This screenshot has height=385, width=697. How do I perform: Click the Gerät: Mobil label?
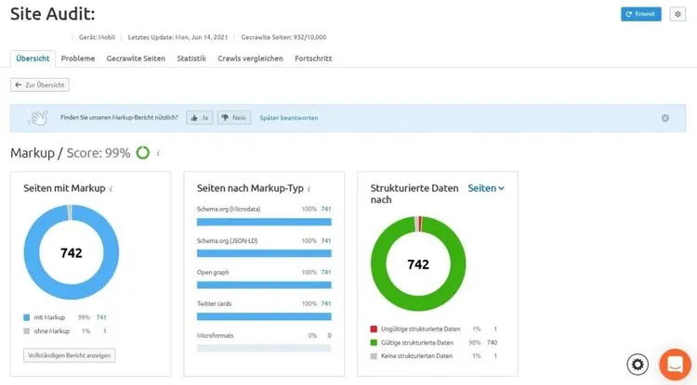coord(97,37)
